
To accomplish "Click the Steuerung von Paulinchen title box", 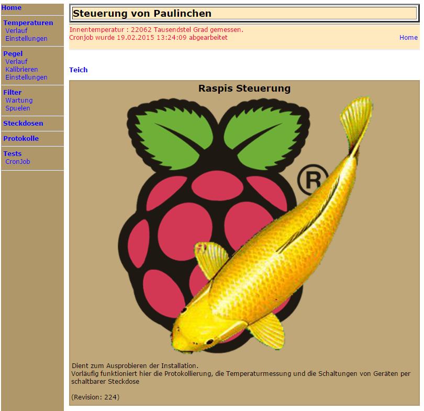I will 244,14.
